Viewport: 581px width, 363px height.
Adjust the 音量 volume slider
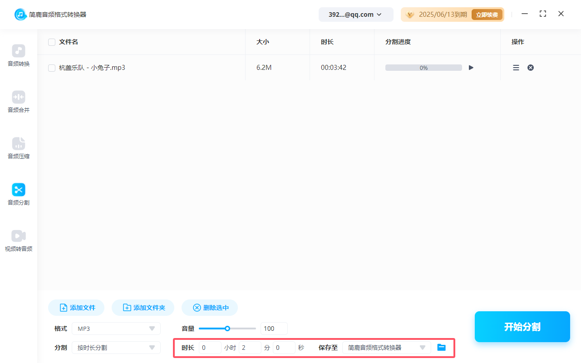pos(227,328)
